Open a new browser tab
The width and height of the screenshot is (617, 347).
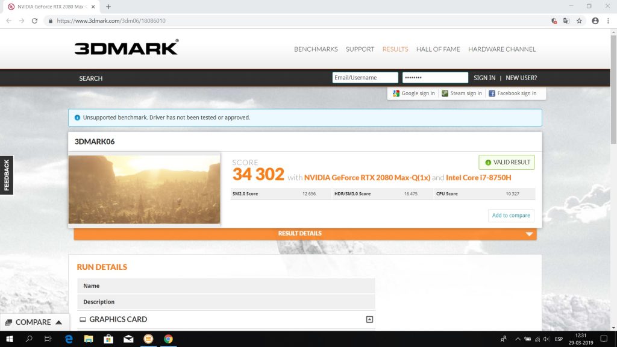click(108, 7)
